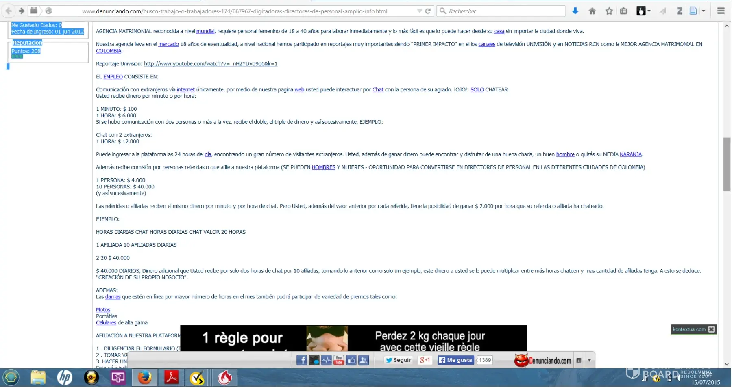Viewport: 732px width, 387px height.
Task: Open the Firefox hamburger menu
Action: [x=721, y=11]
